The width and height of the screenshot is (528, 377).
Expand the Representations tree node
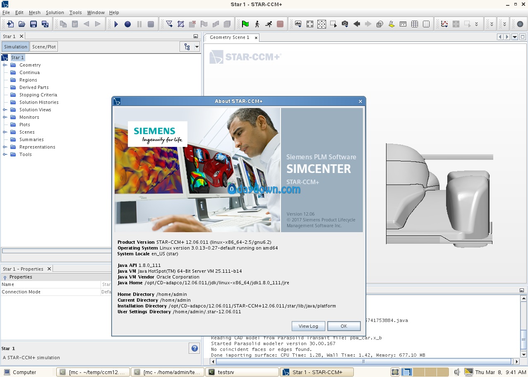5,147
